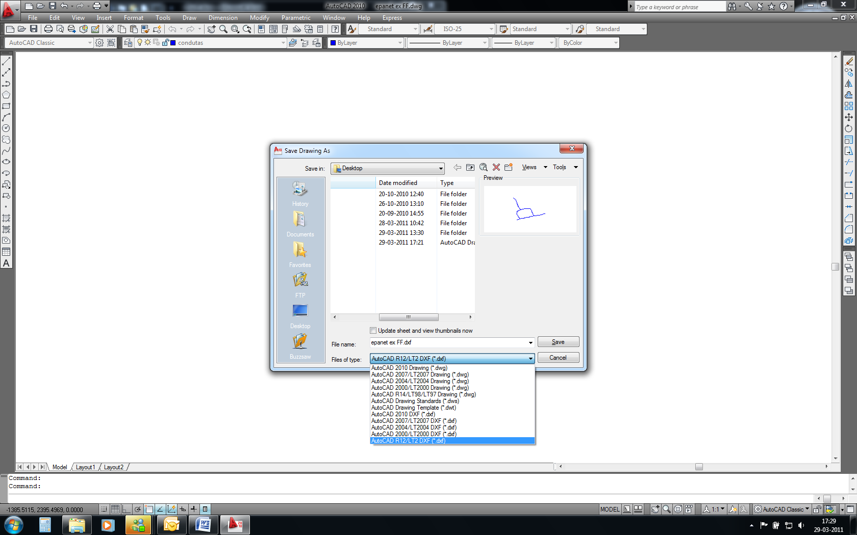857x535 pixels.
Task: Toggle Lineweight display in status bar
Action: [194, 509]
